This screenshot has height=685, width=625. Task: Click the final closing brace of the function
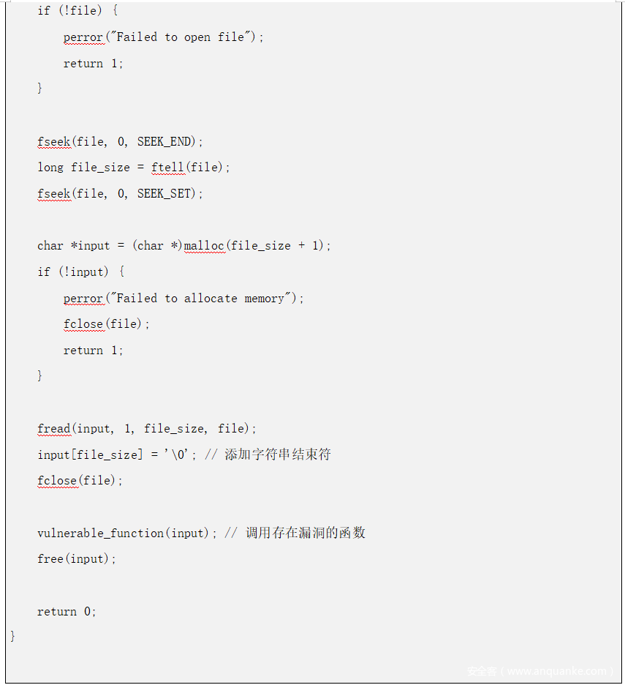pyautogui.click(x=12, y=636)
